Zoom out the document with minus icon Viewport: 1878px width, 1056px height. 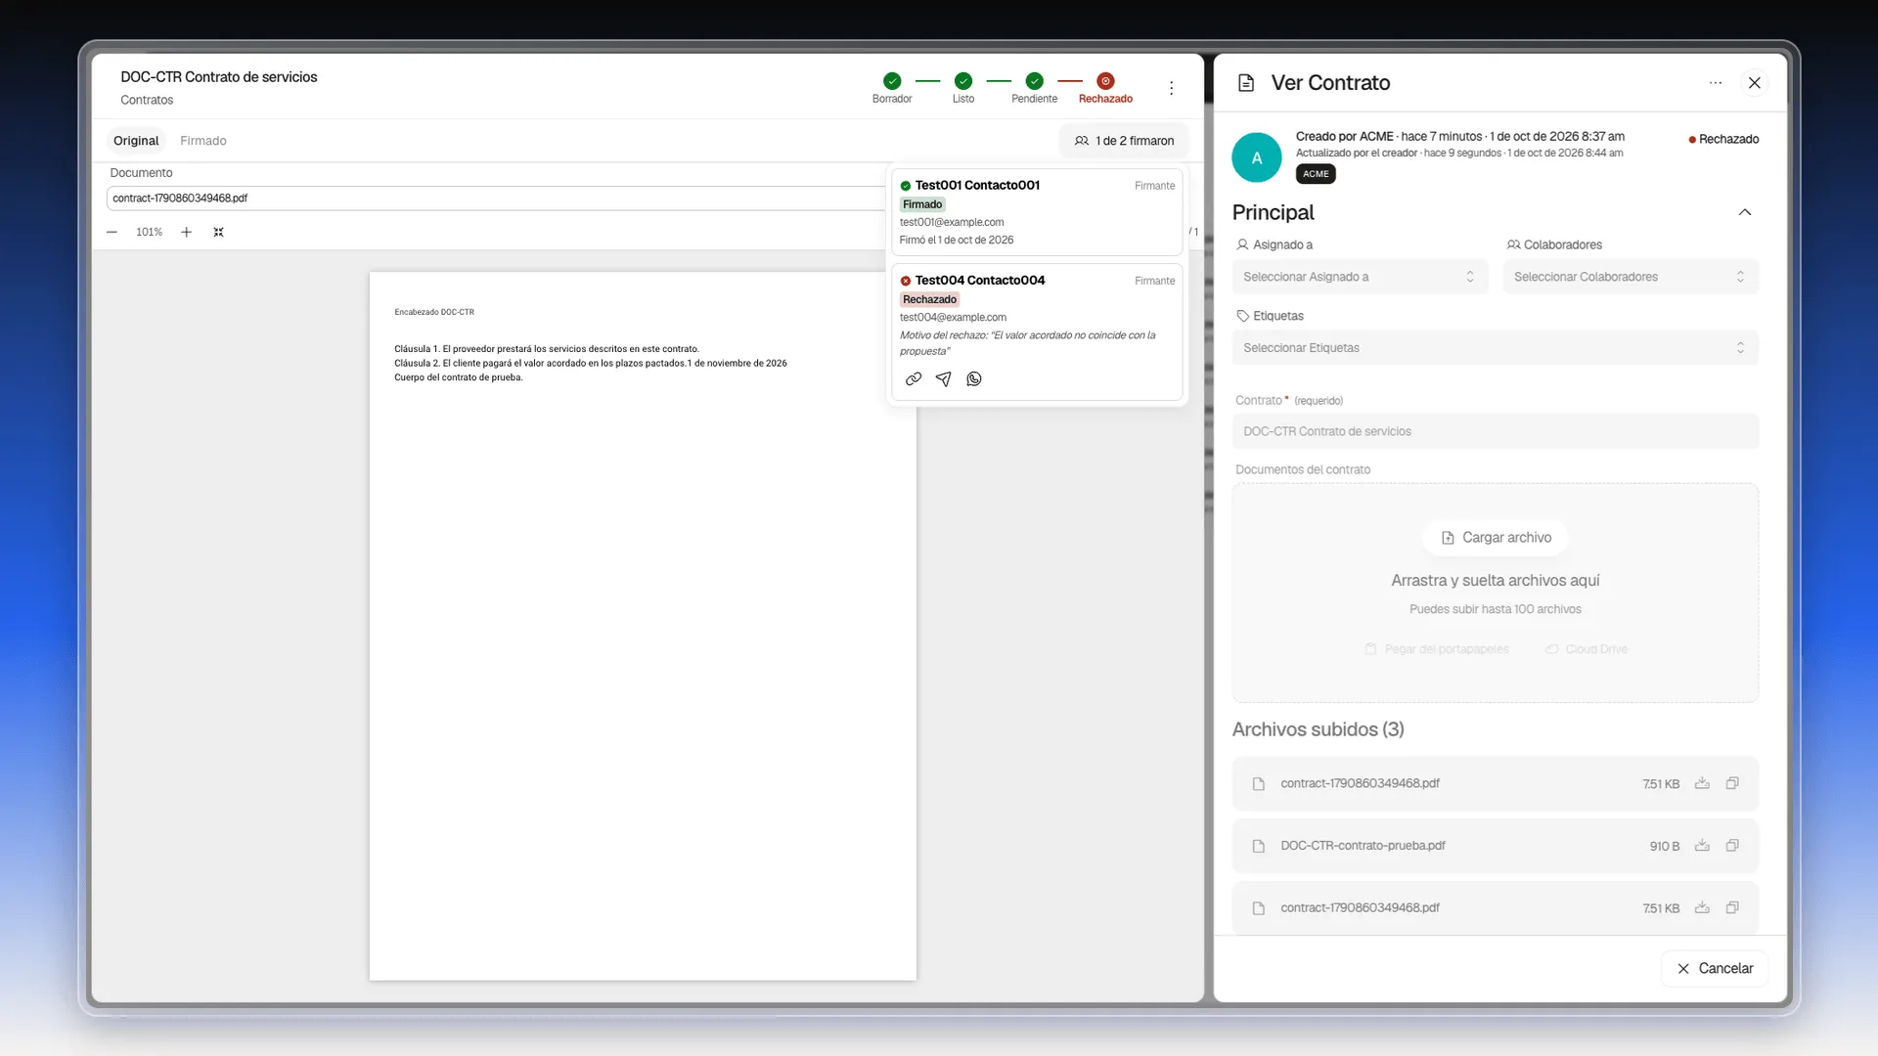point(112,233)
